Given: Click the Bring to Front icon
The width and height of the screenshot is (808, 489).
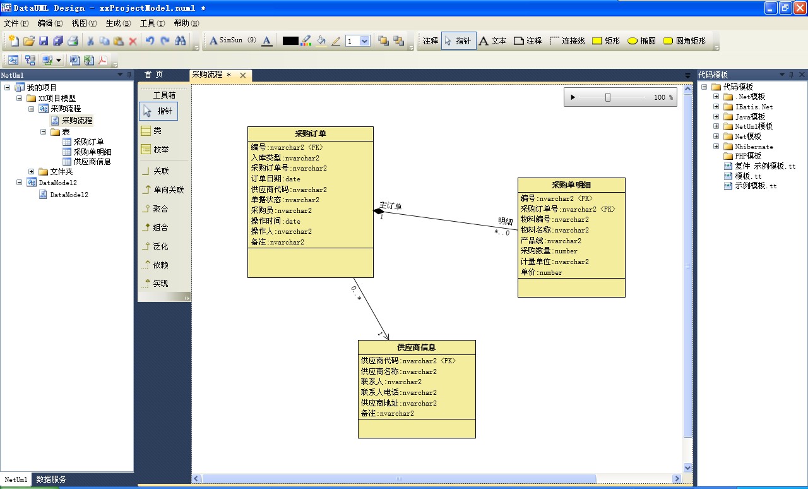Looking at the screenshot, I should click(383, 41).
